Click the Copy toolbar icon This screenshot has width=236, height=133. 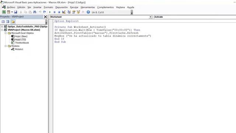(x=25, y=12)
